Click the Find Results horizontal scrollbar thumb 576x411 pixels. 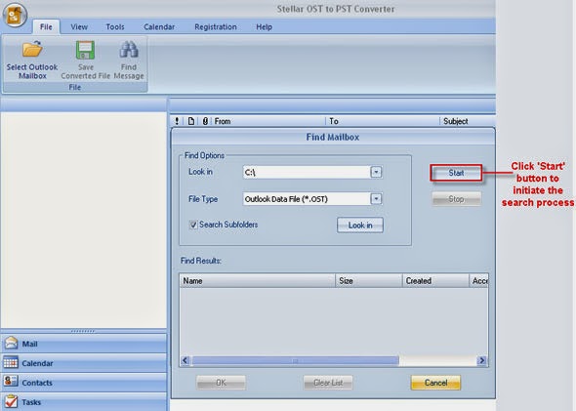pyautogui.click(x=295, y=360)
